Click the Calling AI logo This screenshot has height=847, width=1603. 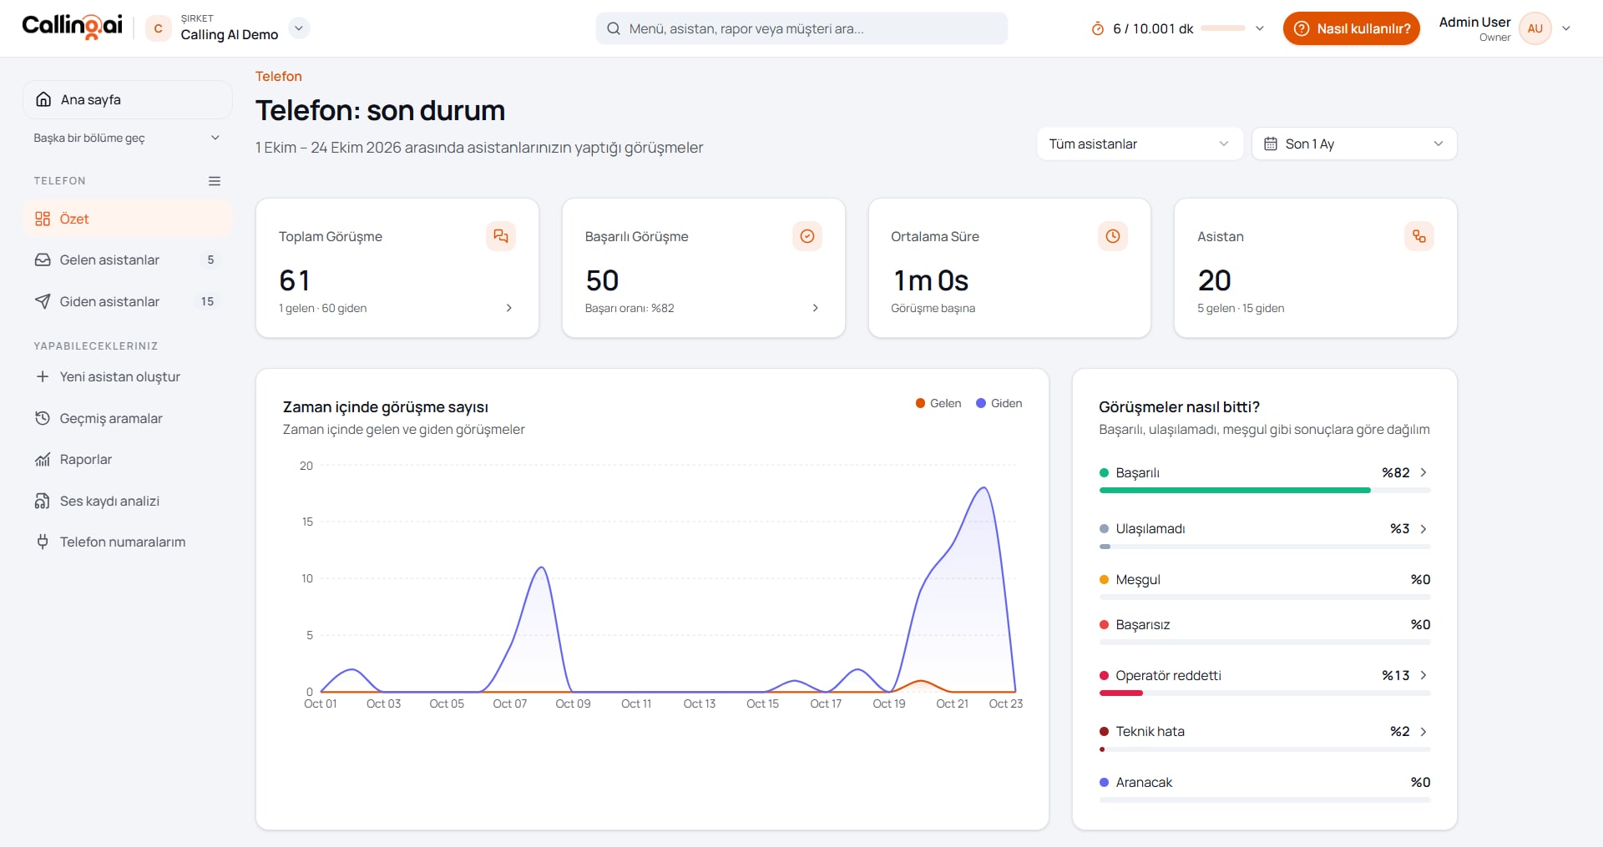point(73,28)
